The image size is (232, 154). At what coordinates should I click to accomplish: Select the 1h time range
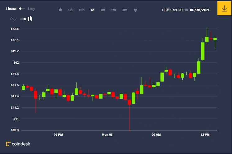[60, 10]
